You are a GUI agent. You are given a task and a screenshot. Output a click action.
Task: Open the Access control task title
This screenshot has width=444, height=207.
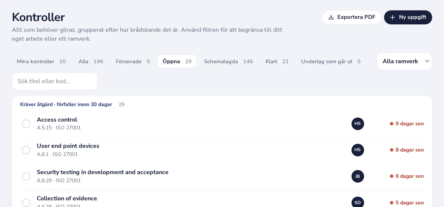pyautogui.click(x=57, y=120)
